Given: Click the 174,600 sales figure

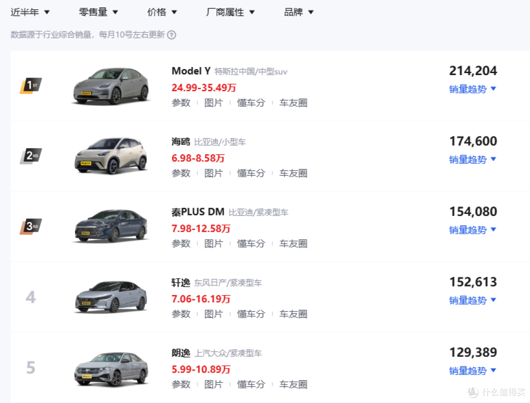Looking at the screenshot, I should (473, 141).
